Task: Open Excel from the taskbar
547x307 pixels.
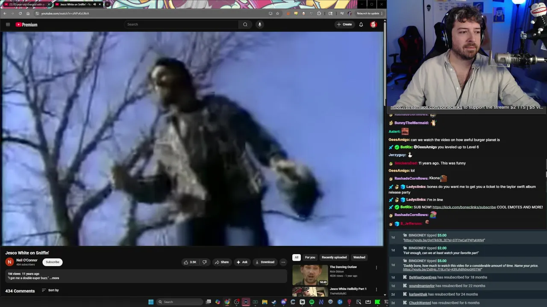Action: [x=255, y=302]
